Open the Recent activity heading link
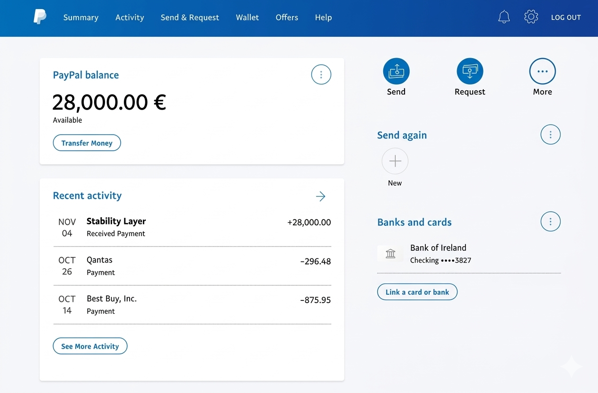The width and height of the screenshot is (598, 393). (x=87, y=196)
